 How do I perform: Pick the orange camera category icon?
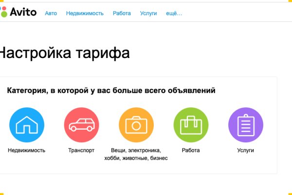coord(136,125)
